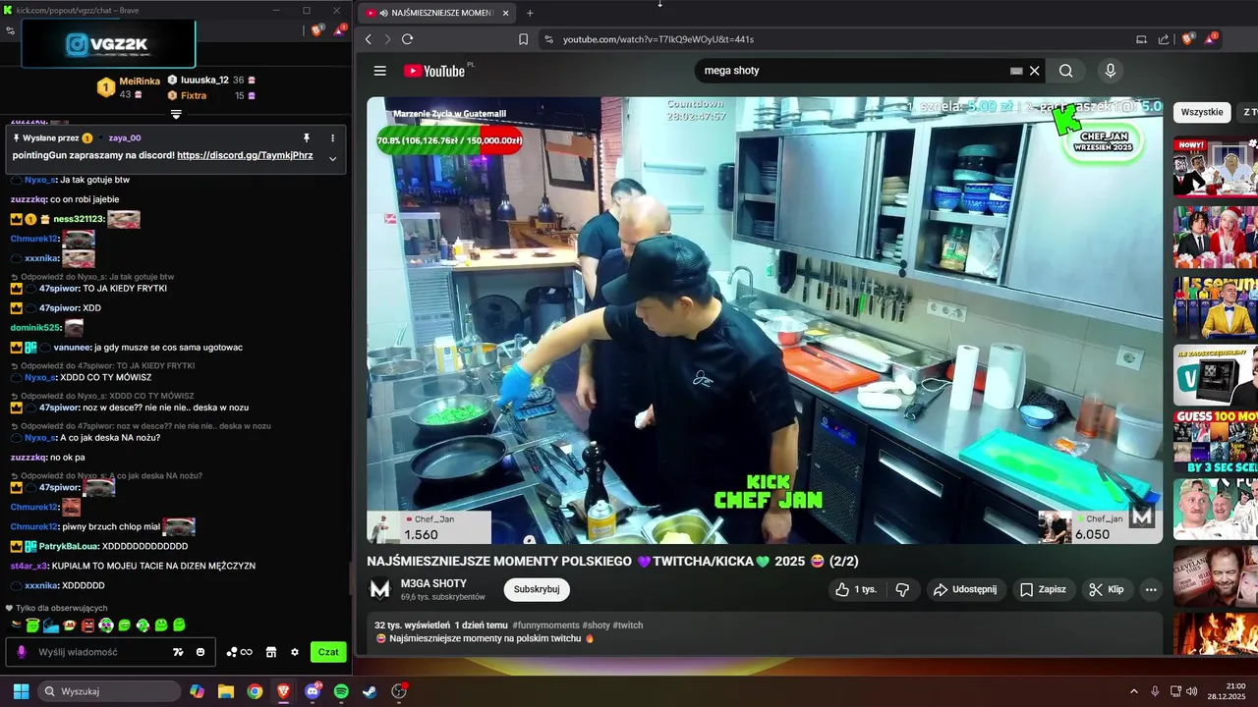Share the video with Udostępnij
This screenshot has height=707, width=1258.
pyautogui.click(x=964, y=589)
